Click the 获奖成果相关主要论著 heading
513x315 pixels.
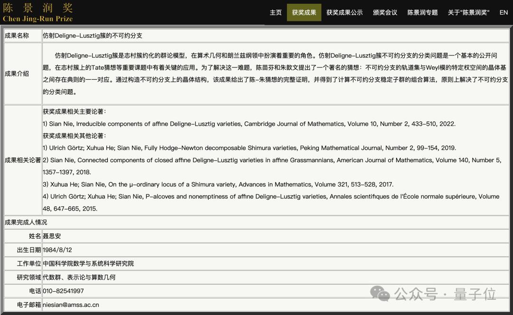tap(75, 111)
